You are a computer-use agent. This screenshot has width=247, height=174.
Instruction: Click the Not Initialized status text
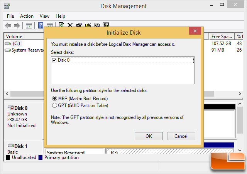click(22, 125)
